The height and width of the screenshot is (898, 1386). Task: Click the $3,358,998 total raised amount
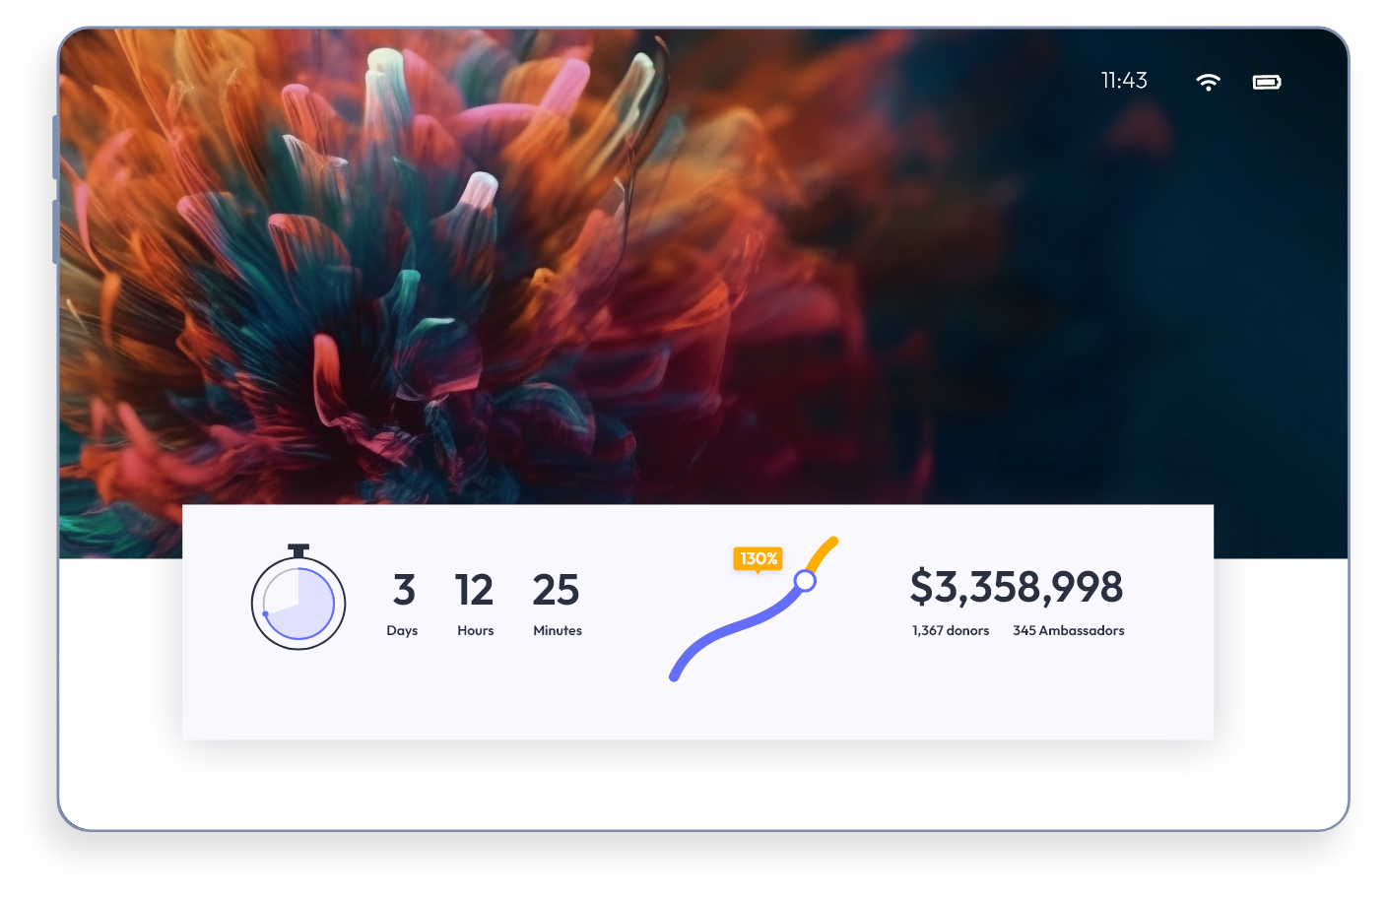coord(1017,587)
